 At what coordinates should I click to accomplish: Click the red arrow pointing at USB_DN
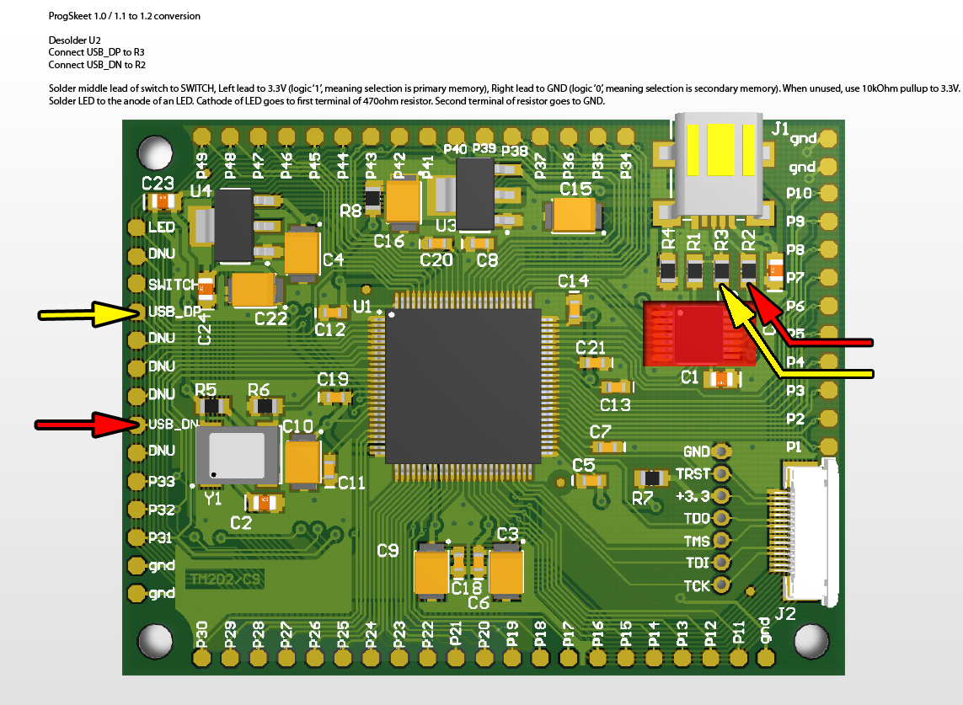pos(86,425)
